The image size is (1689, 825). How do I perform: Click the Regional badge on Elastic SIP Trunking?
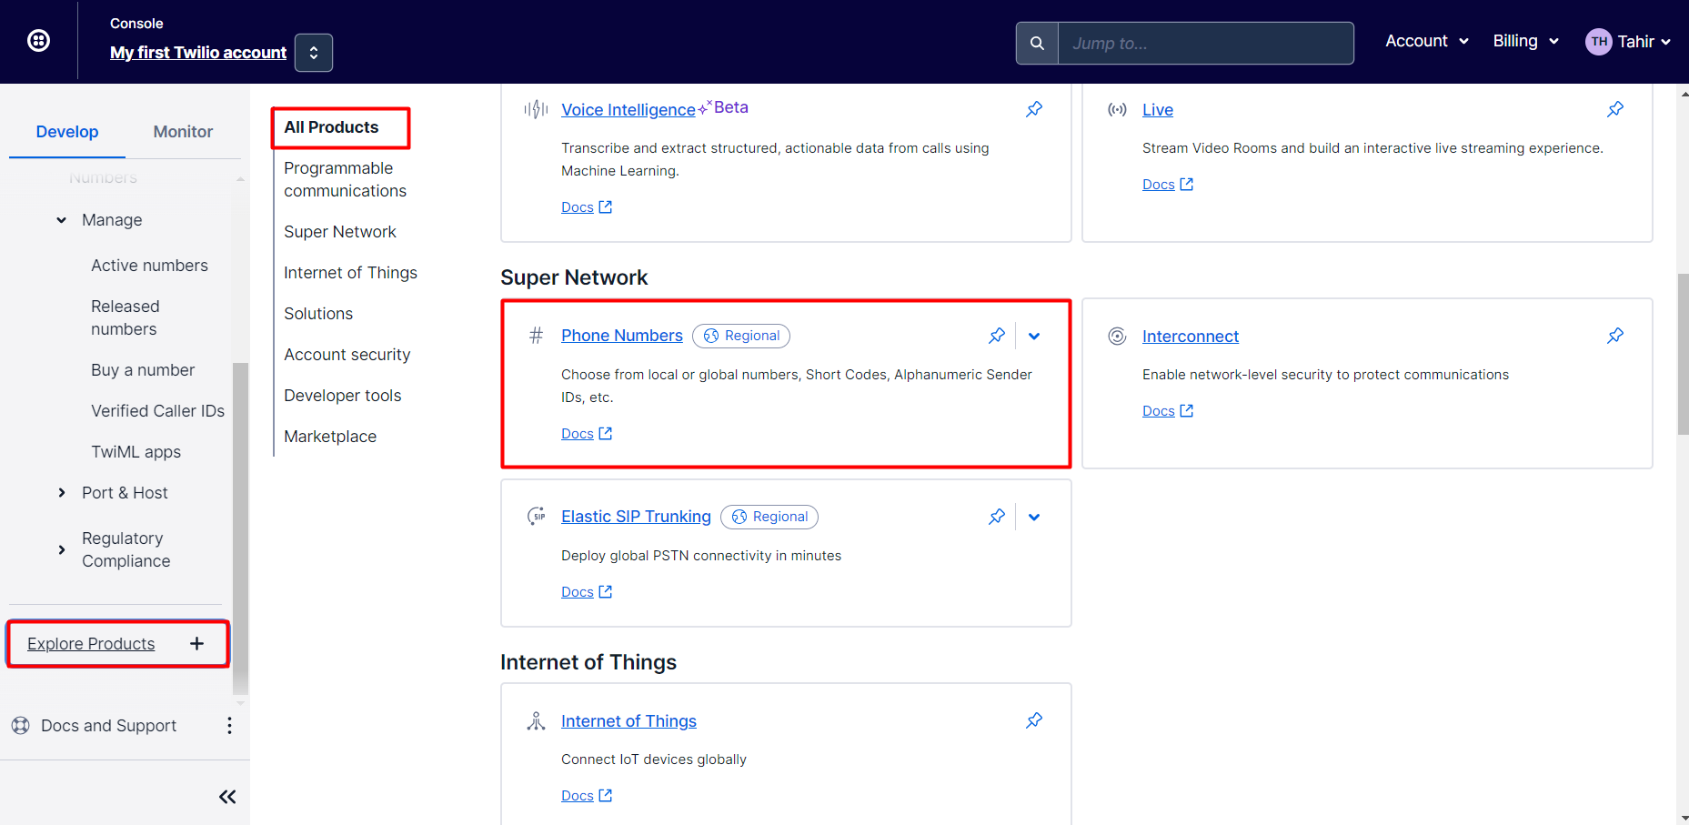(x=769, y=517)
